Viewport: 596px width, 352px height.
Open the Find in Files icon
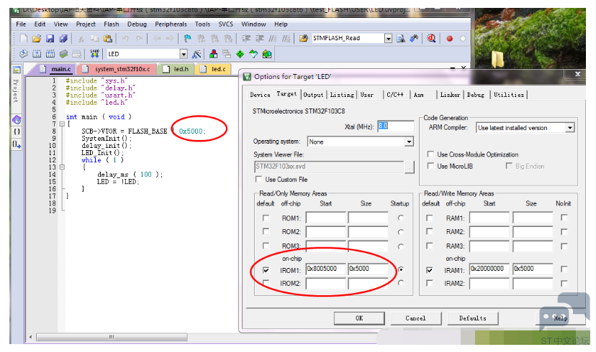(x=303, y=38)
